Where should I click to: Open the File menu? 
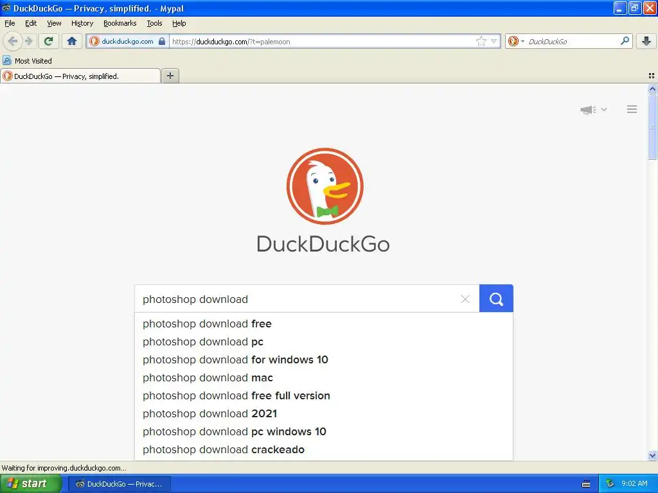pyautogui.click(x=10, y=23)
